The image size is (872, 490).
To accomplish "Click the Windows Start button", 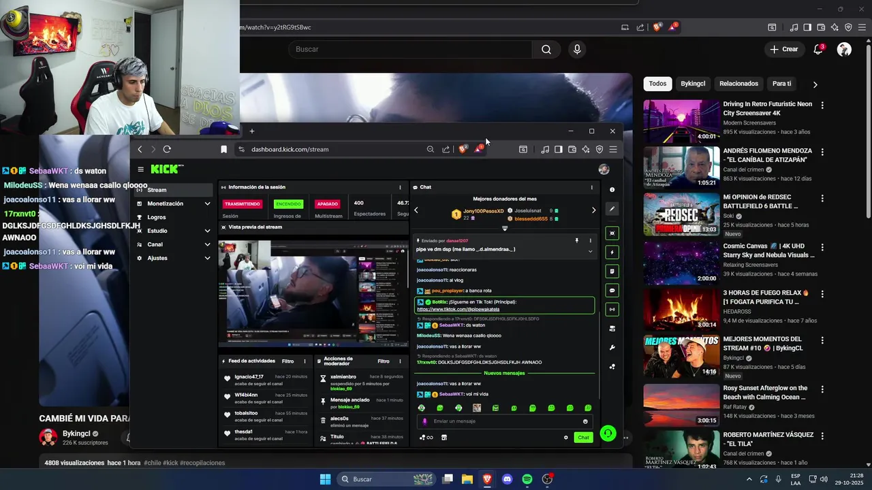I will [325, 479].
